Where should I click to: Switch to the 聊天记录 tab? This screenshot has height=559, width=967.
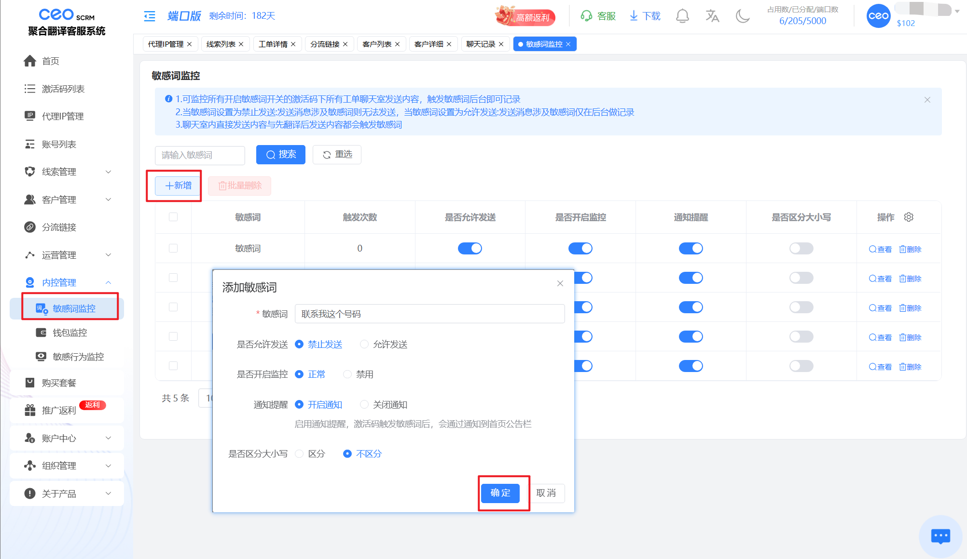pyautogui.click(x=481, y=44)
